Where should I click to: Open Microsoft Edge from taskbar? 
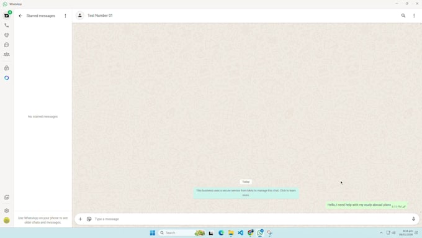(221, 232)
